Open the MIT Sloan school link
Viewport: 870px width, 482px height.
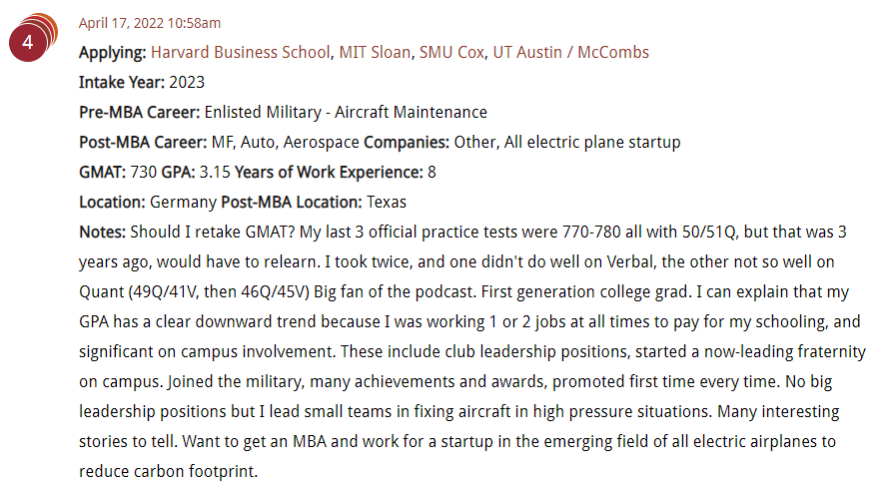coord(375,52)
